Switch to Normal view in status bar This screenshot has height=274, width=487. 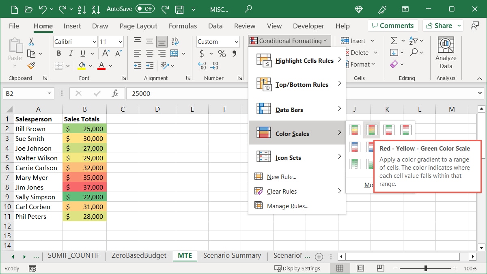point(340,268)
